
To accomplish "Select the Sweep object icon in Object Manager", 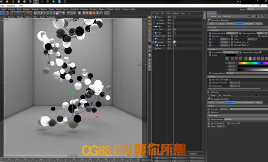I will click(x=156, y=17).
